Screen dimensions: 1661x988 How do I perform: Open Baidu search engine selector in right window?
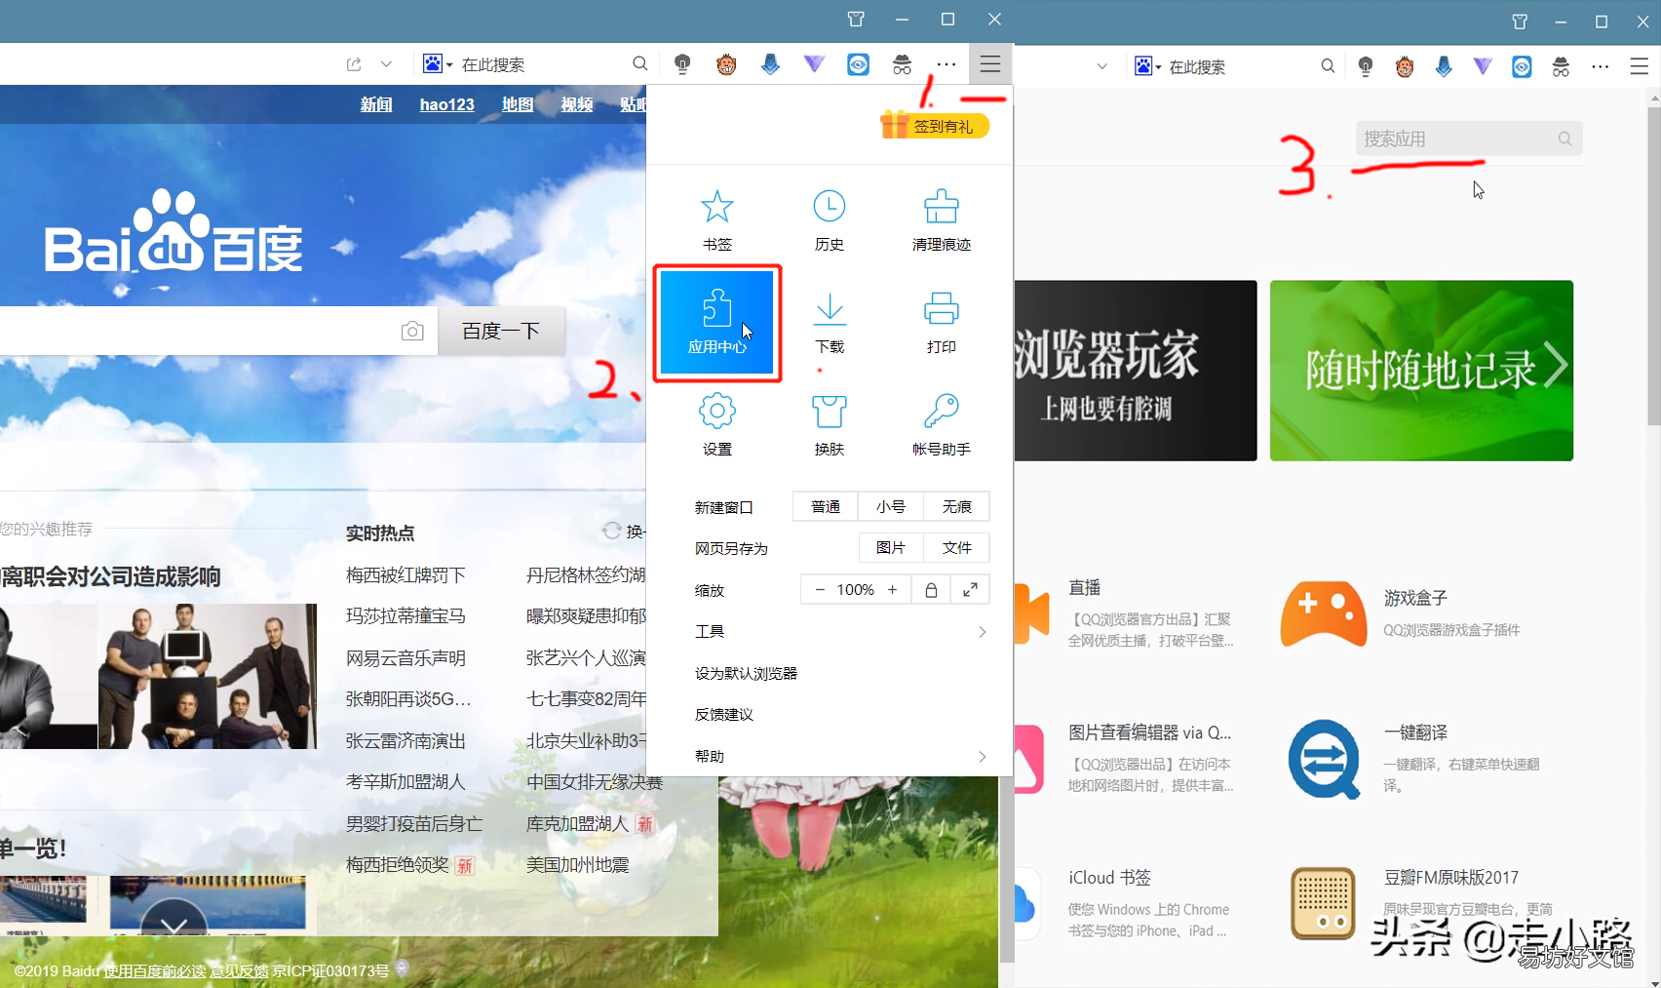[1147, 66]
